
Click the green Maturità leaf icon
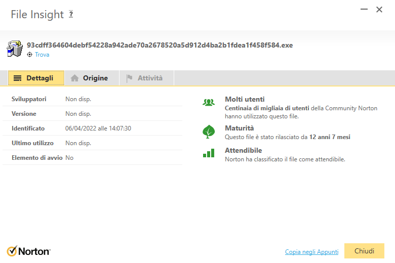point(209,131)
